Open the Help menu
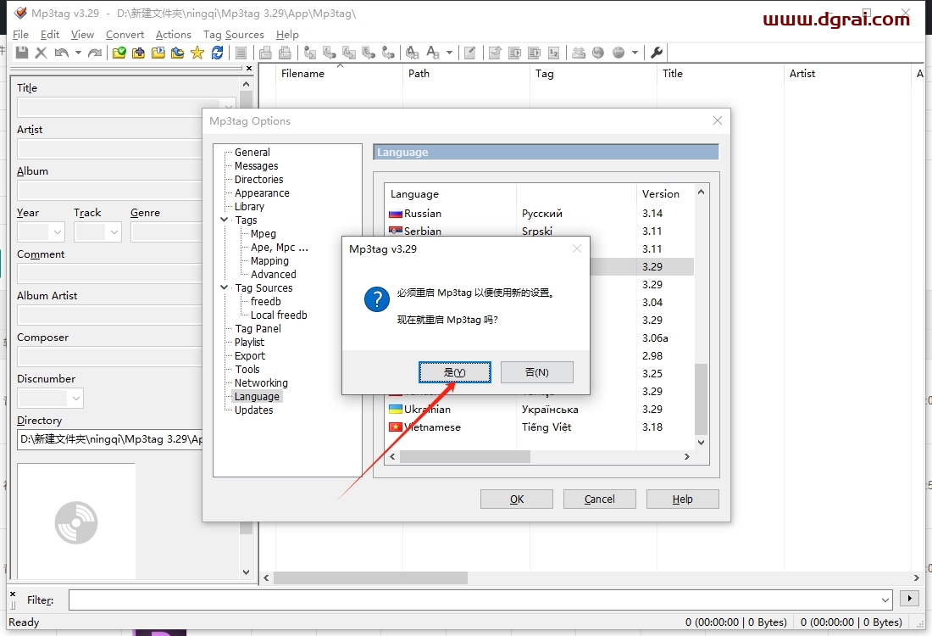932x636 pixels. (288, 35)
